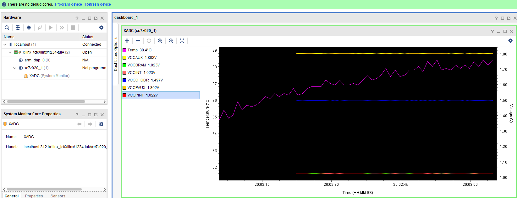
Task: Collapse the xilinx_tcf tree node
Action: coord(10,52)
